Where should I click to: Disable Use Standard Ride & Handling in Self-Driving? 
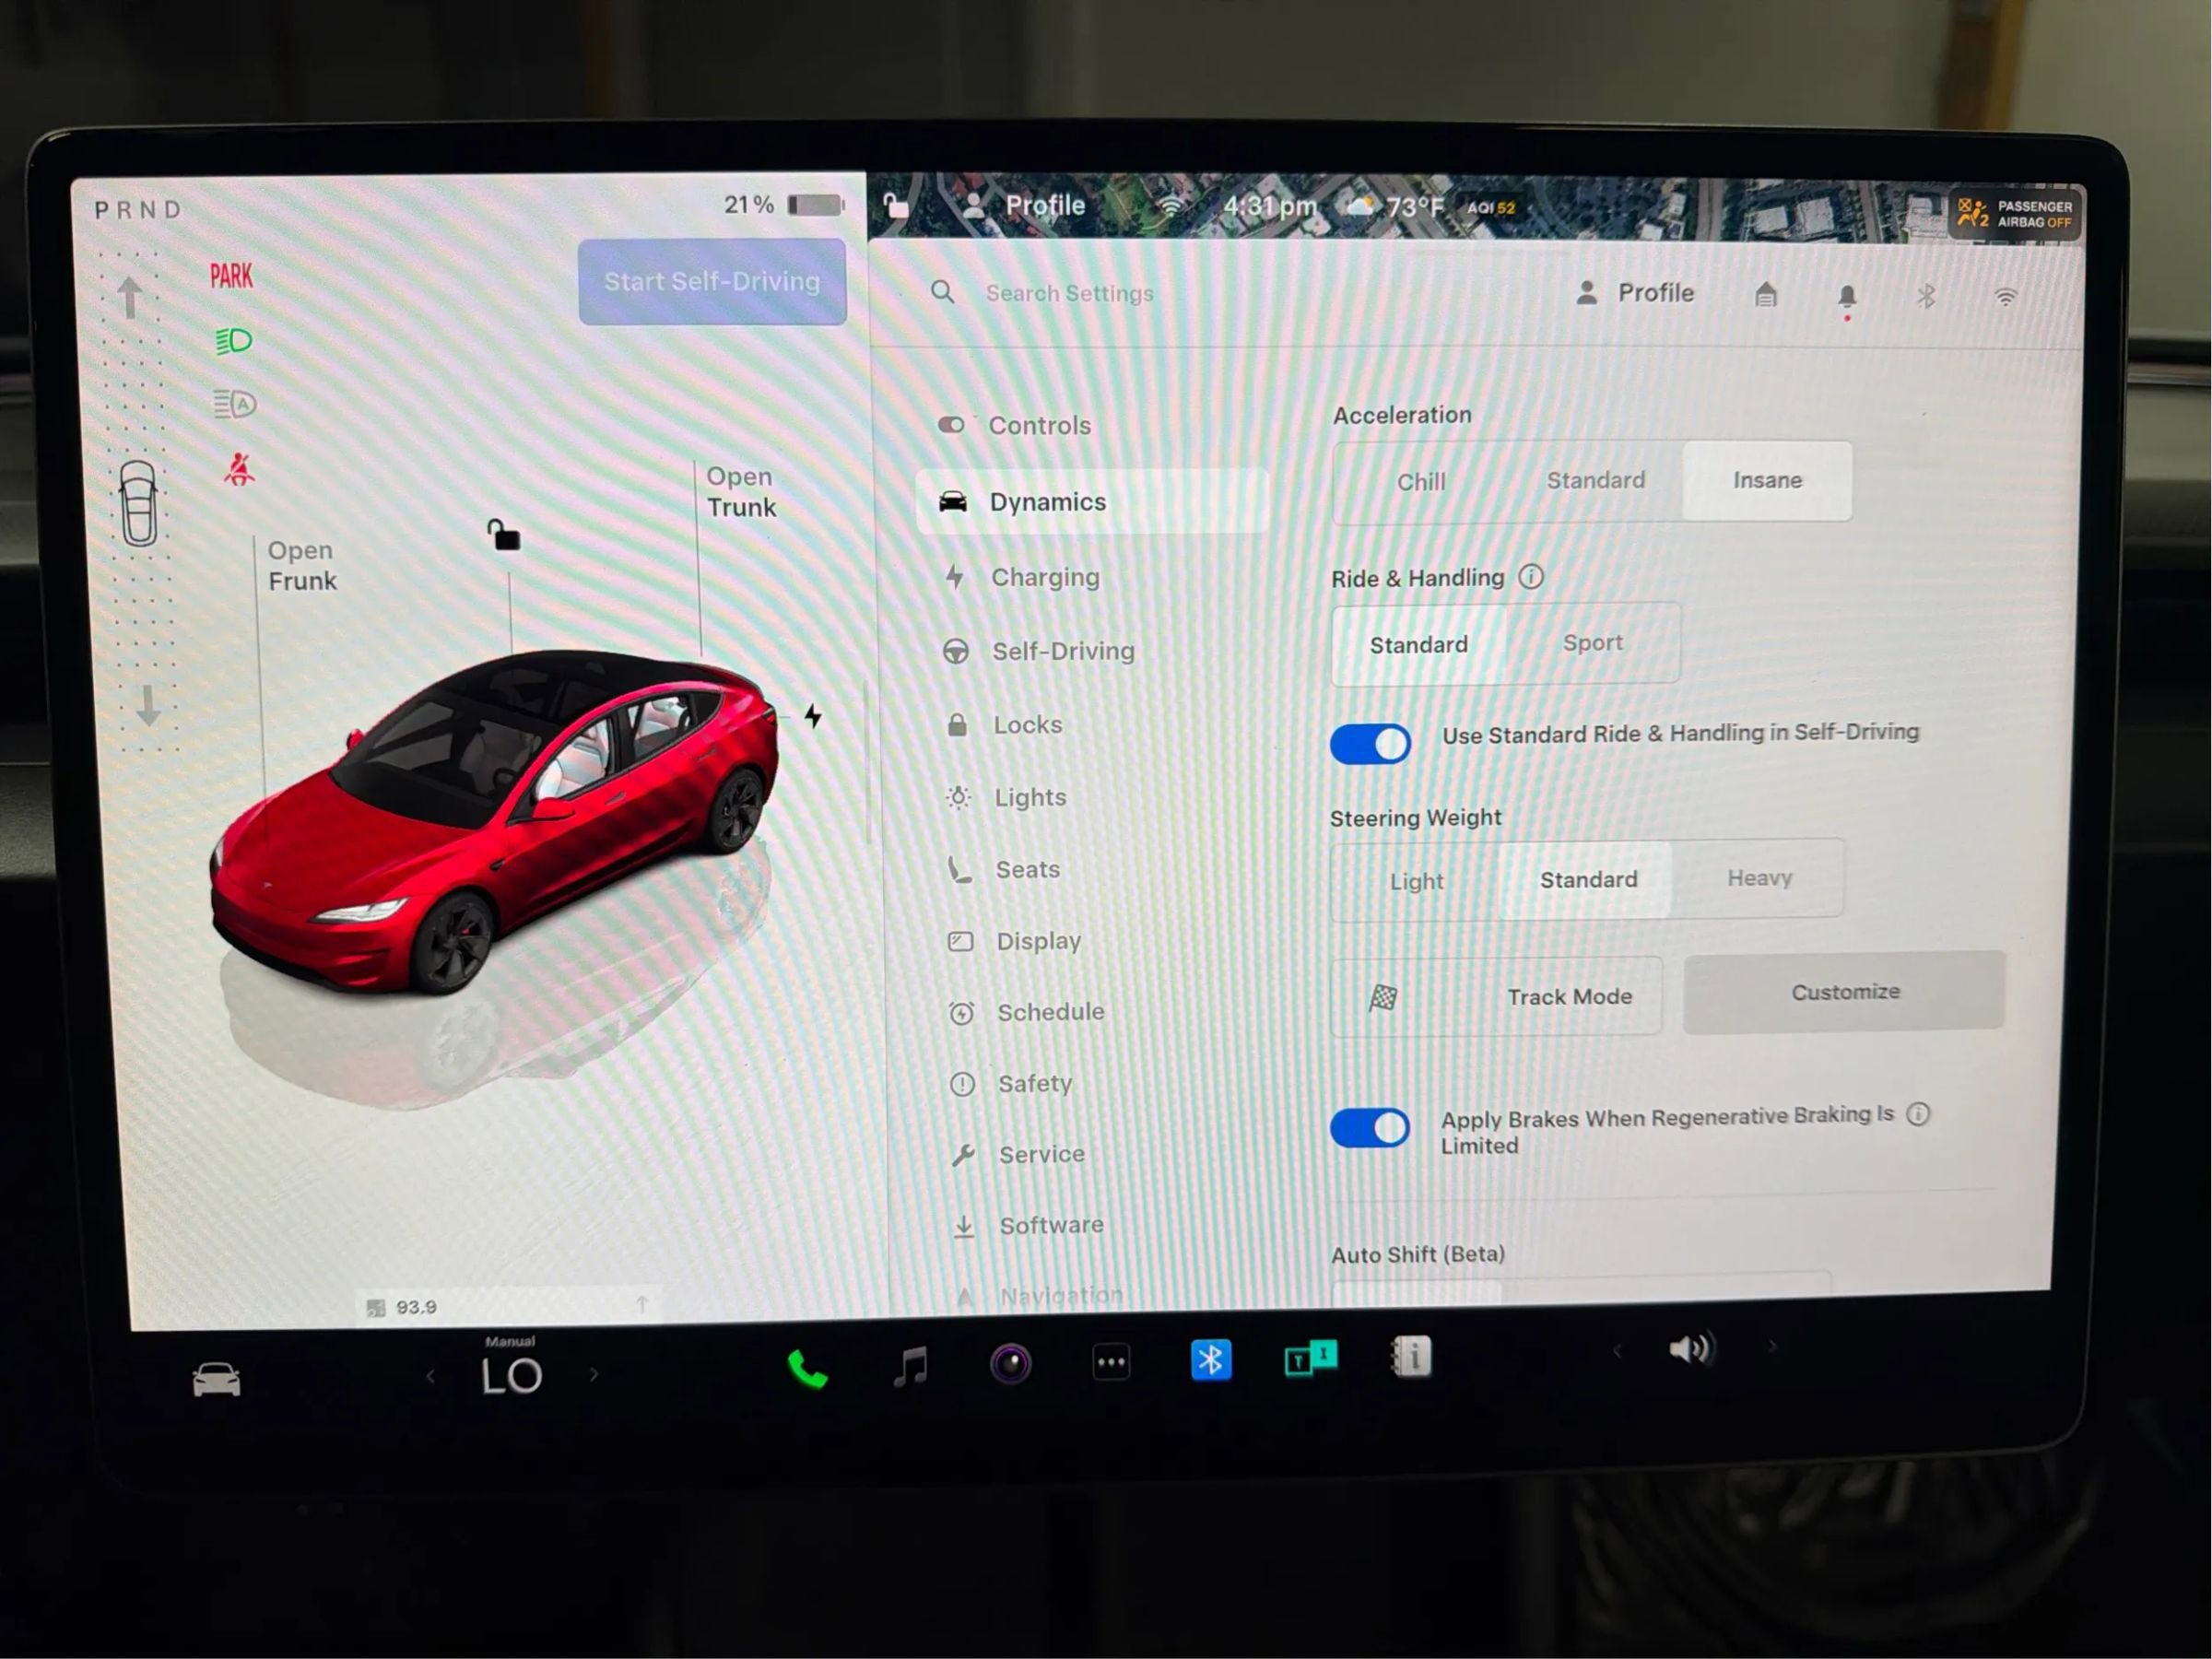[1370, 743]
